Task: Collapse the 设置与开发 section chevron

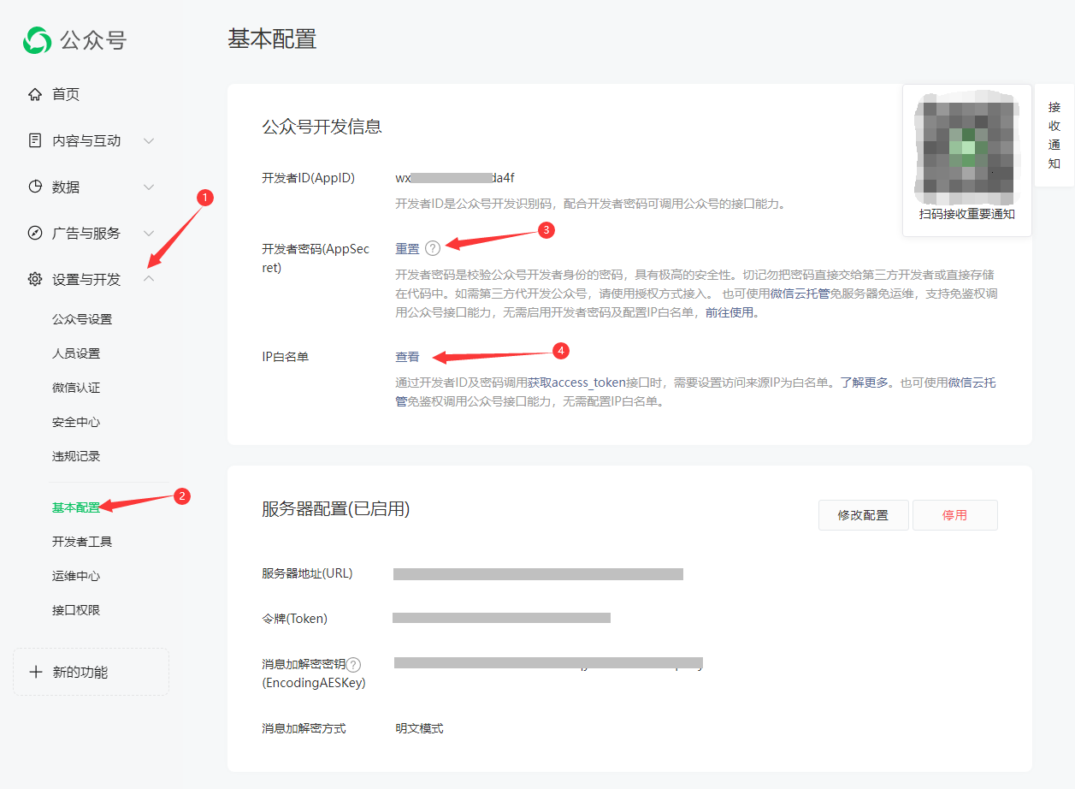Action: (x=149, y=279)
